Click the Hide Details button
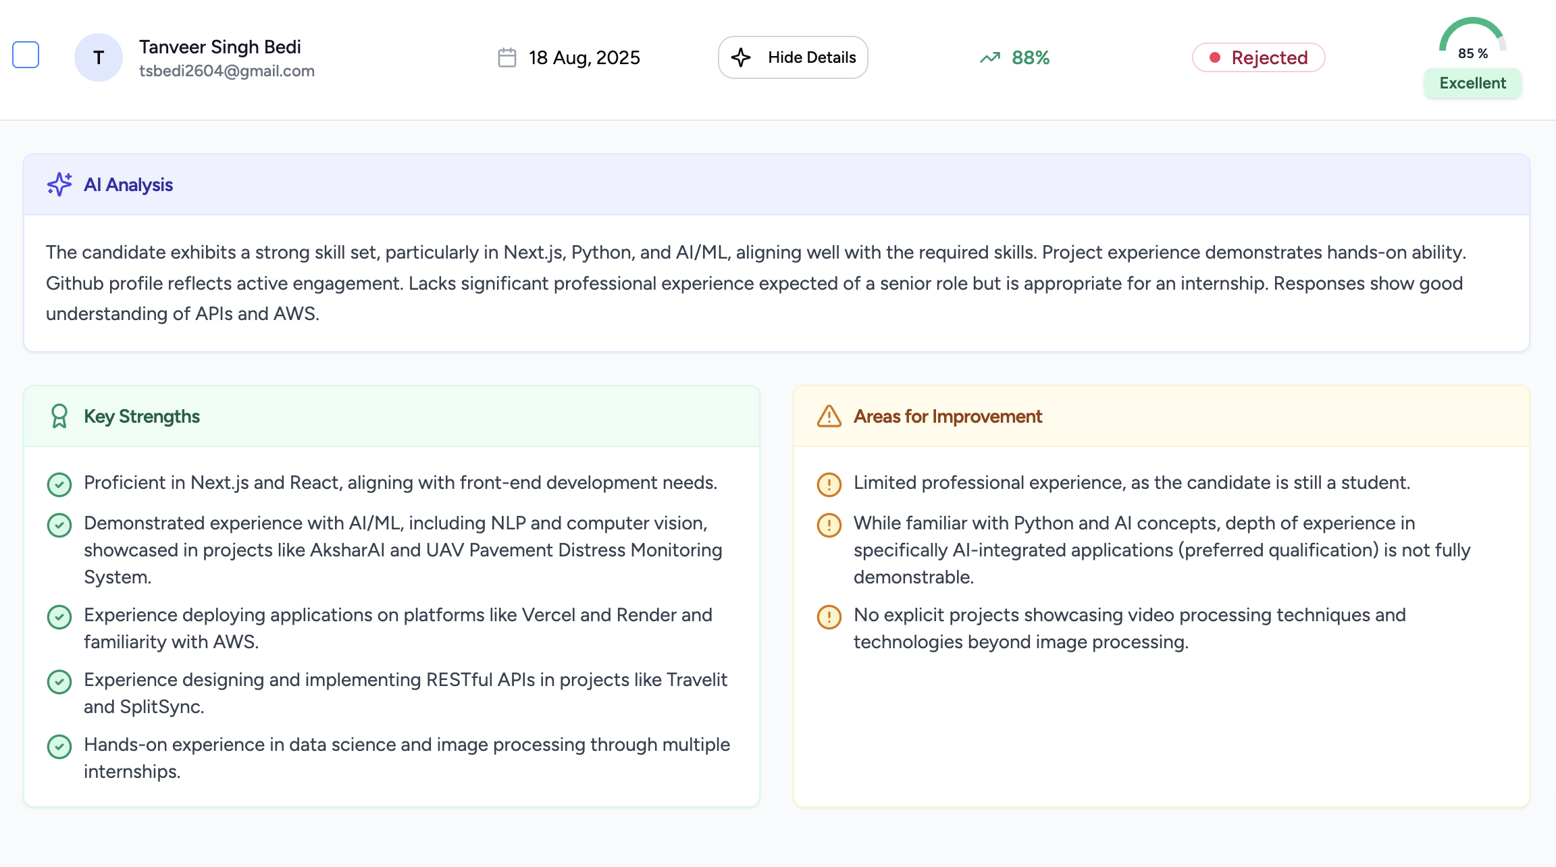The height and width of the screenshot is (867, 1556). (x=793, y=57)
